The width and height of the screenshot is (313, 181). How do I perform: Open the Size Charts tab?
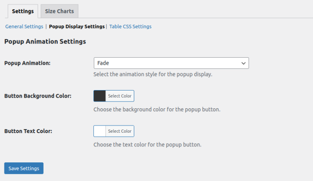pyautogui.click(x=59, y=11)
